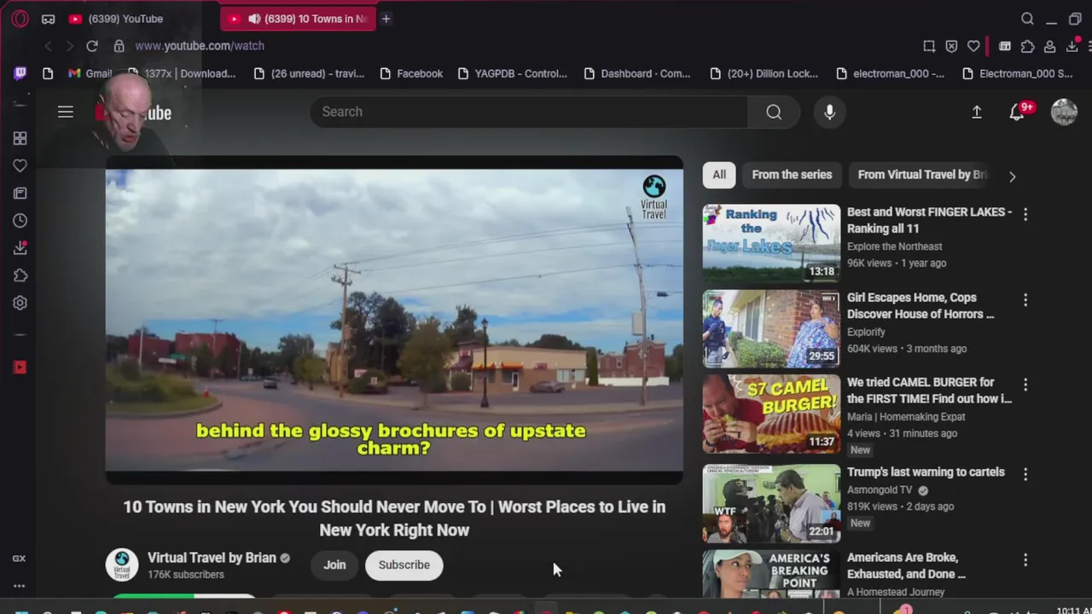The image size is (1092, 614).
Task: Select the 'All' filter chip
Action: coord(719,175)
